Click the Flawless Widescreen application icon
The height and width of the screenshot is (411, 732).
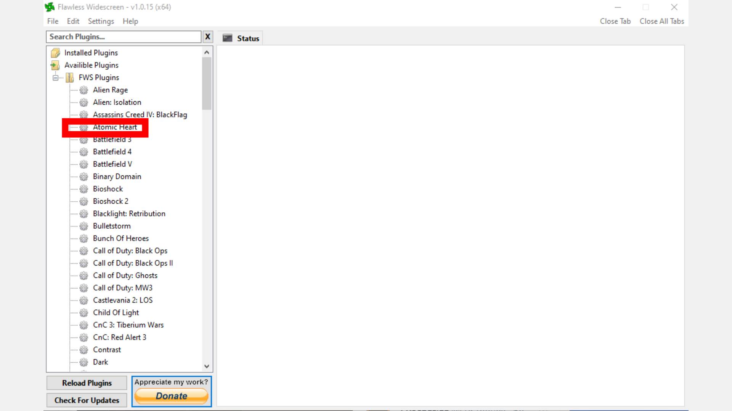[x=49, y=6]
